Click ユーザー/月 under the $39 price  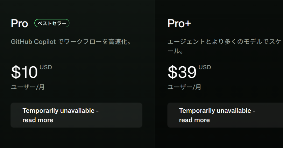tap(184, 87)
